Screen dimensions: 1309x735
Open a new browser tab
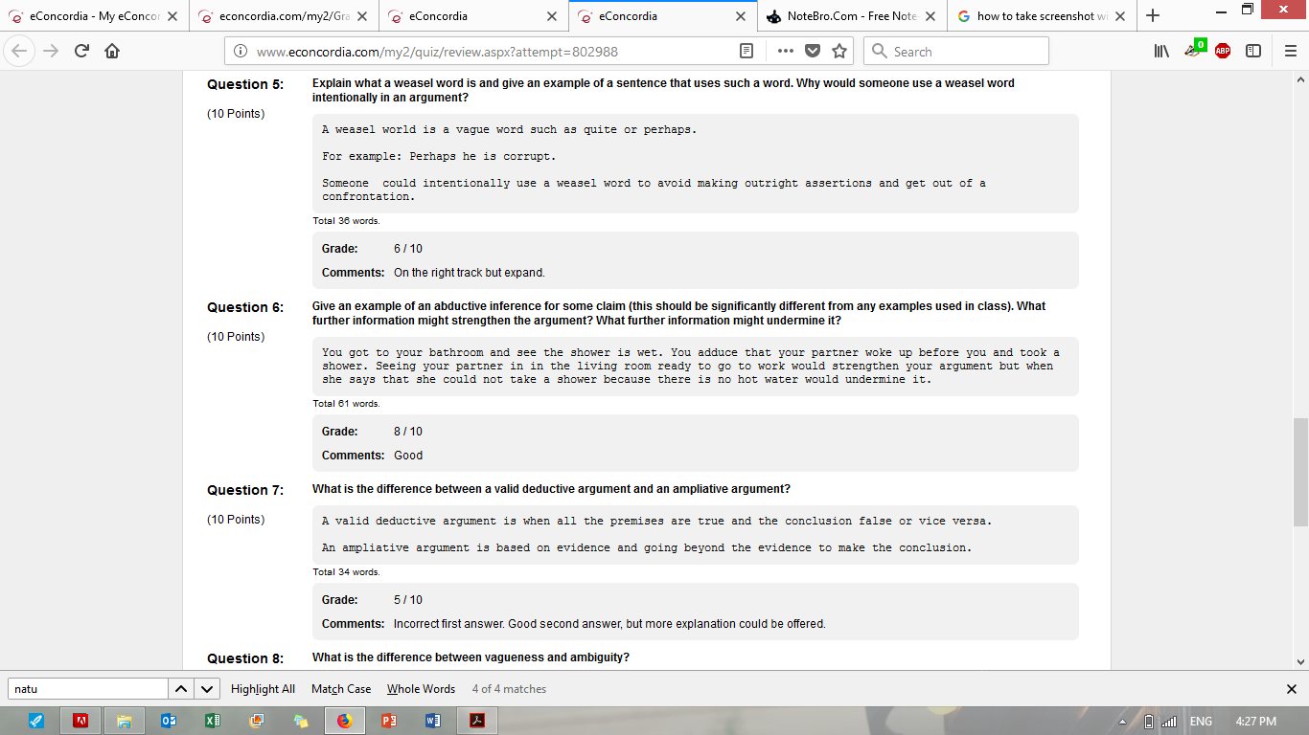[1153, 16]
